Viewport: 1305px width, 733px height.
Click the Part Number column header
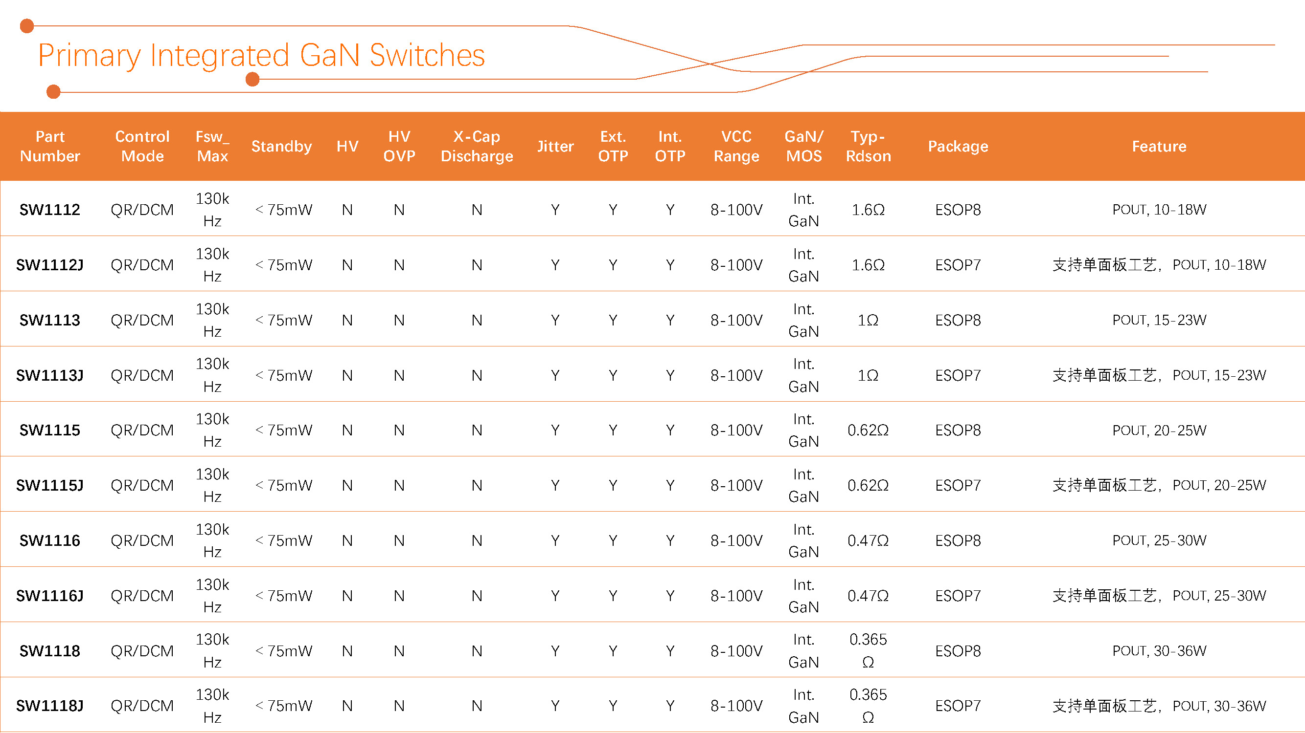click(x=50, y=146)
